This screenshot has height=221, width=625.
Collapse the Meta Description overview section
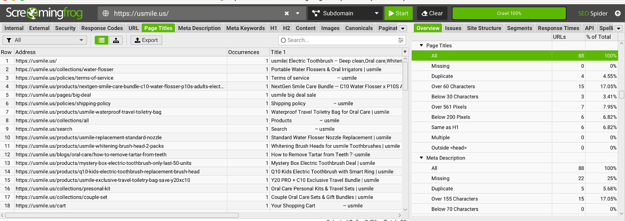click(421, 158)
